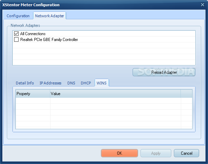Screen dimensions: 208x164
Task: Switch to the DNS tab
Action: pos(71,83)
